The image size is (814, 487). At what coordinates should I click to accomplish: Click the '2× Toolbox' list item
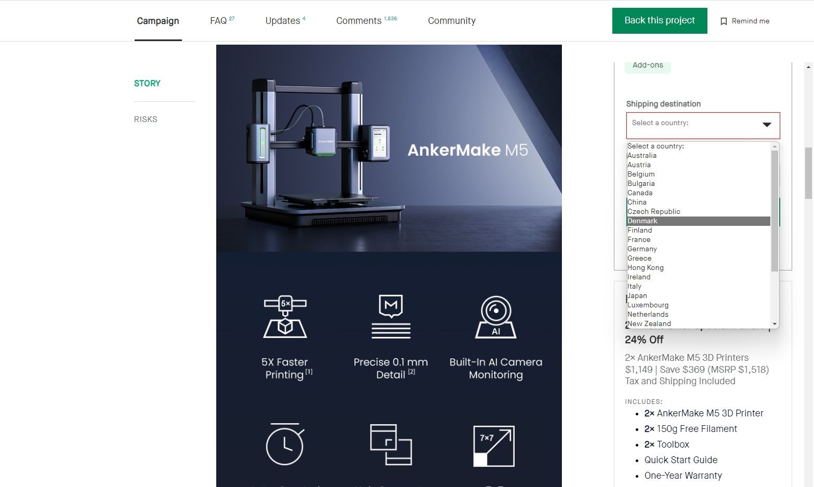[667, 444]
